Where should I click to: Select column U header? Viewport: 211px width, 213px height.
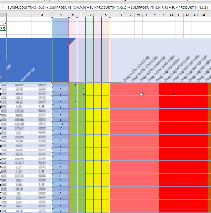click(x=122, y=15)
